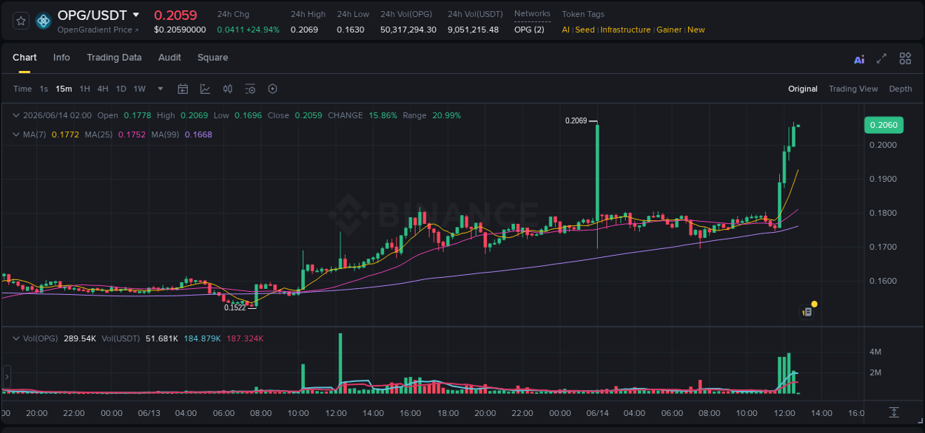The width and height of the screenshot is (925, 433).
Task: Click the 06/14 date label on time axis
Action: [598, 413]
